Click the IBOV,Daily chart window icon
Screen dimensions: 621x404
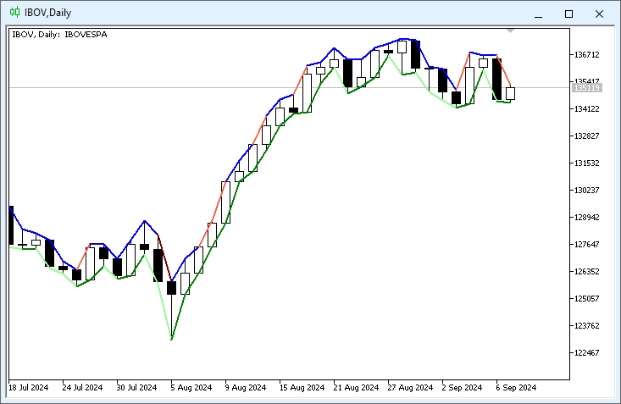[x=14, y=12]
